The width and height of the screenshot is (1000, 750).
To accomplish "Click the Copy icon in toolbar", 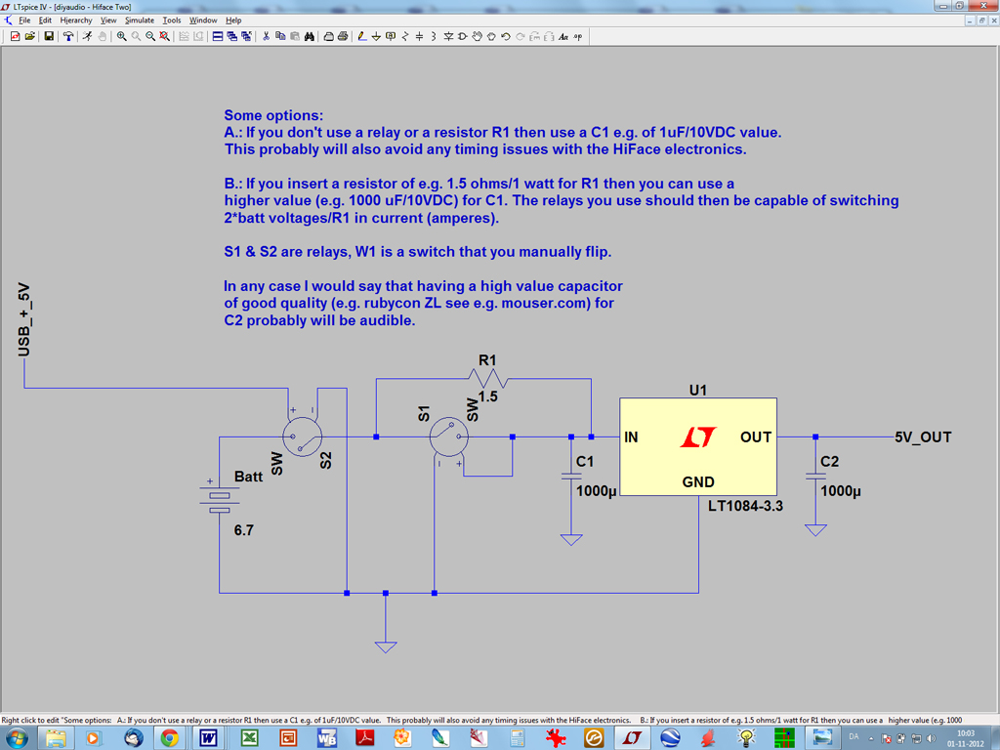I will [280, 37].
